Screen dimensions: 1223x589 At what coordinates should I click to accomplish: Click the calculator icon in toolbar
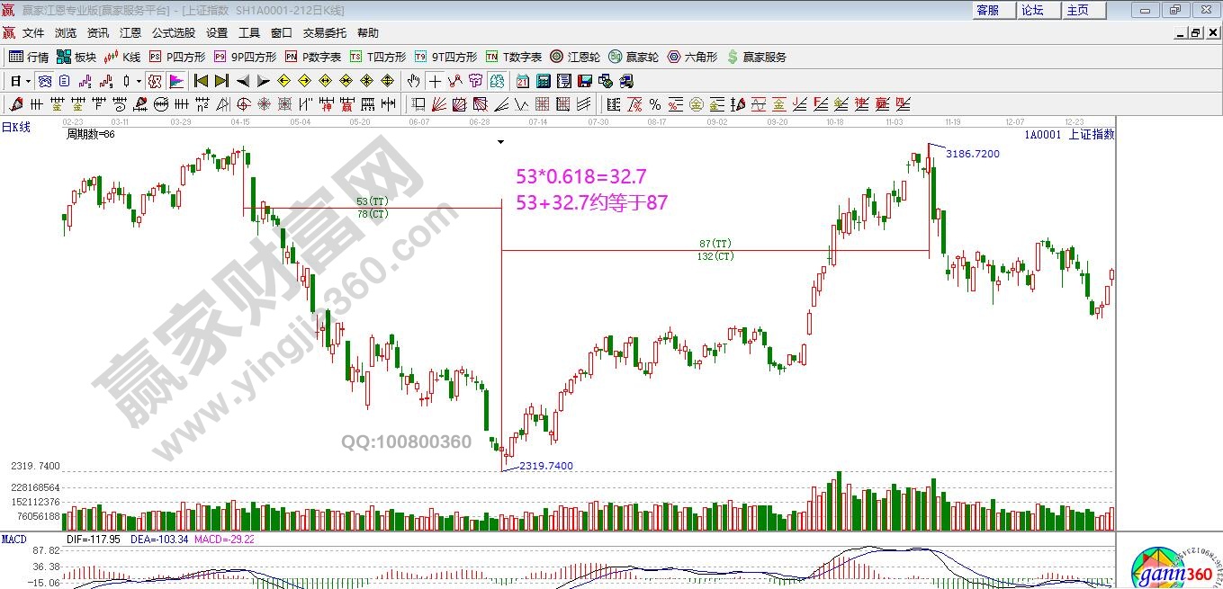tap(544, 81)
